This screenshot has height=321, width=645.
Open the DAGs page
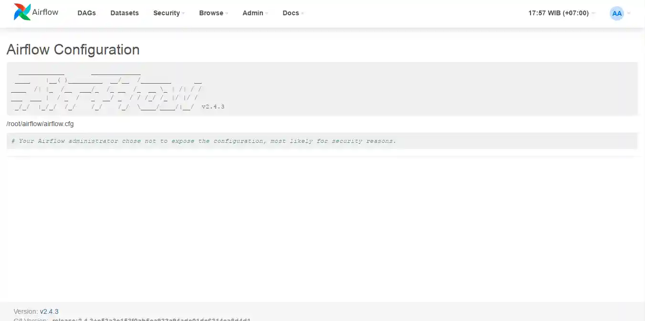(x=87, y=13)
